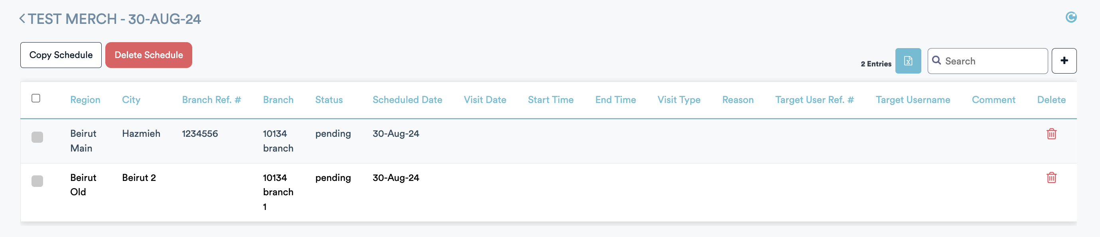Screen dimensions: 1100x237
Task: Check the Beirut Old row checkbox
Action: 37,181
